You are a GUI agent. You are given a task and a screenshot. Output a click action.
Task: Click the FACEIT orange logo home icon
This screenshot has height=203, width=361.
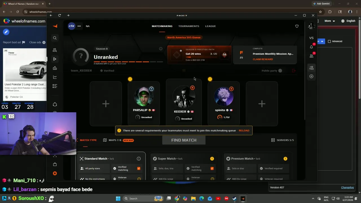pos(55,26)
